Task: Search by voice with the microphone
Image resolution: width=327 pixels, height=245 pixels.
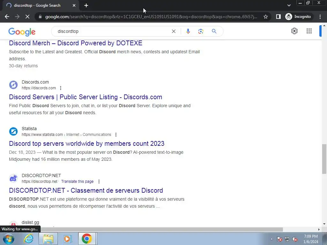Action: pyautogui.click(x=188, y=31)
